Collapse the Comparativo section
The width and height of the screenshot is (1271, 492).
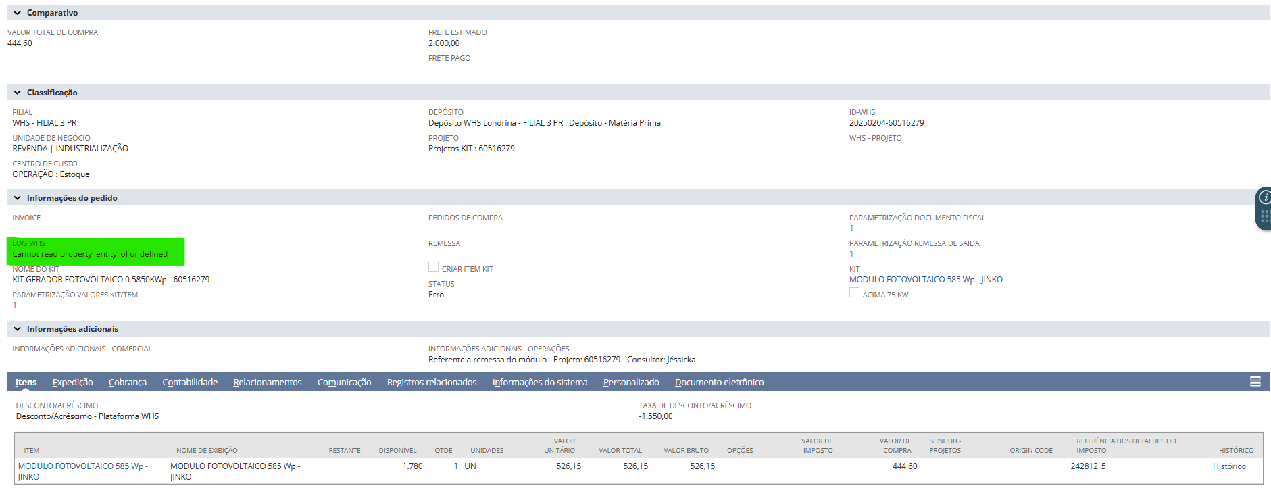[18, 13]
